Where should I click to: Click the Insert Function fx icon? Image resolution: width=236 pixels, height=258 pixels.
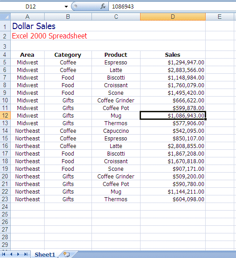[103, 6]
